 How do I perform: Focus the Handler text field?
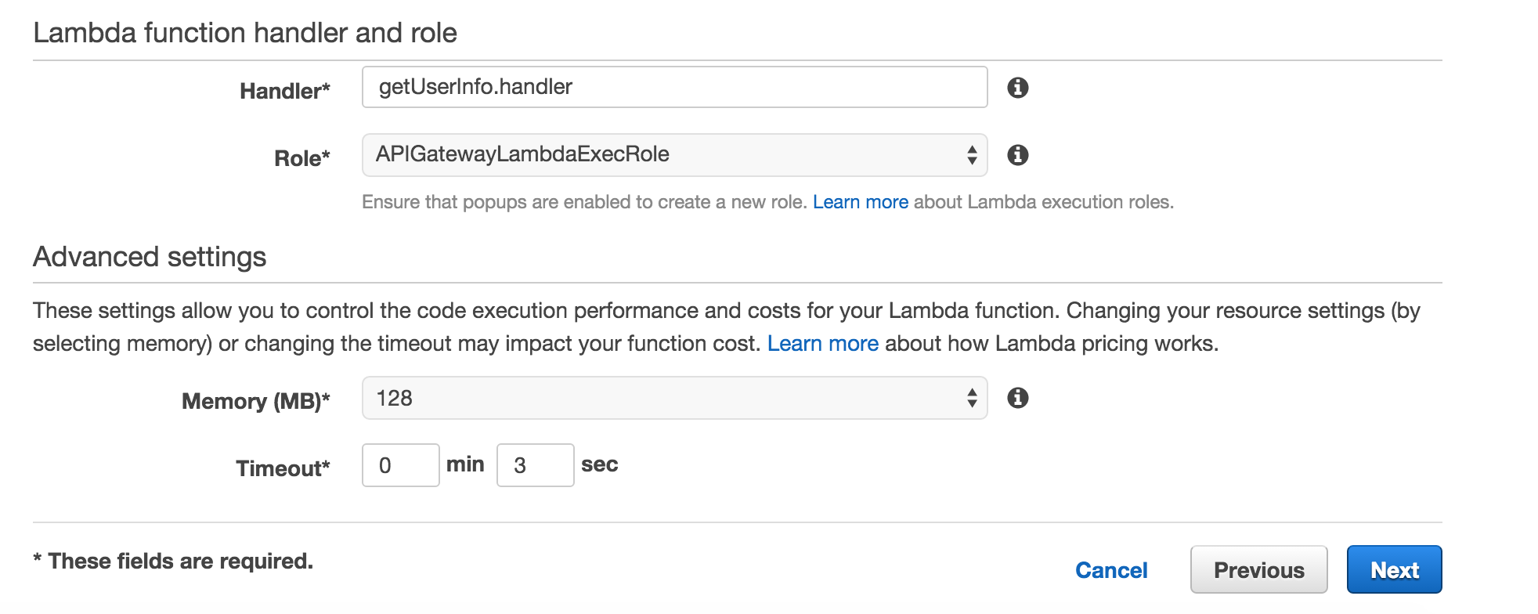[673, 87]
